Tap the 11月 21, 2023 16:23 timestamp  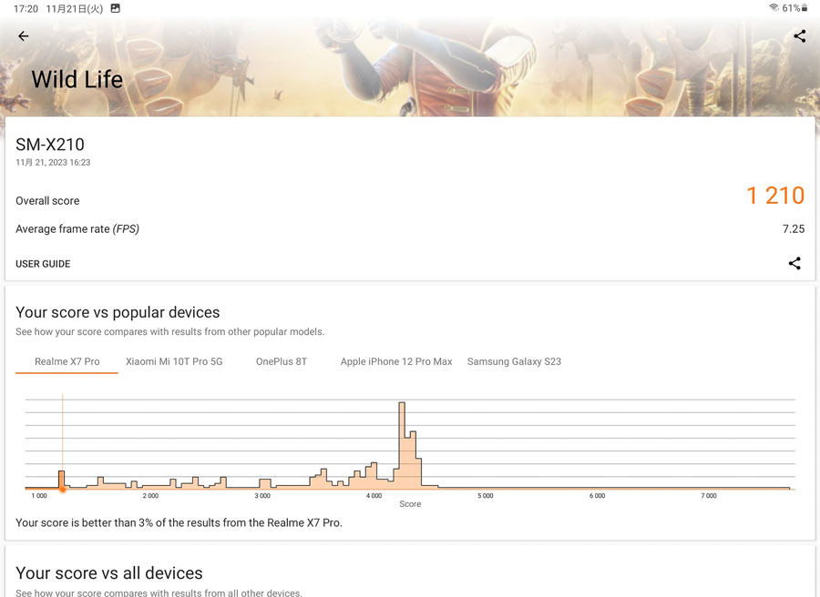pos(53,162)
